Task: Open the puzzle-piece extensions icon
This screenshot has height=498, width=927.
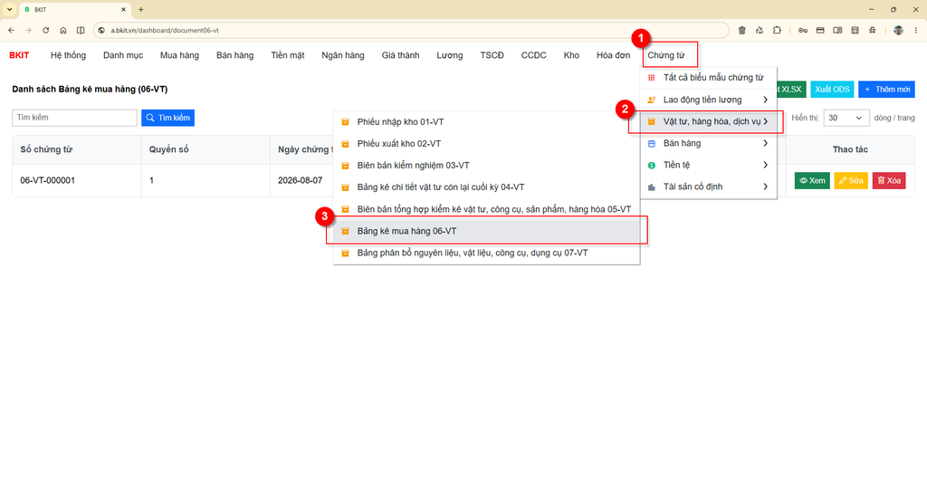Action: (x=777, y=30)
